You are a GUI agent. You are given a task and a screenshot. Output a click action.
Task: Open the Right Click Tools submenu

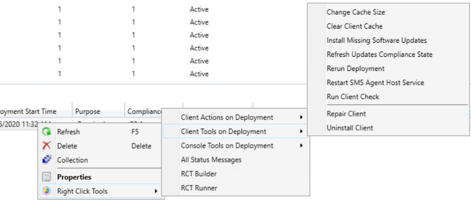pos(101,191)
